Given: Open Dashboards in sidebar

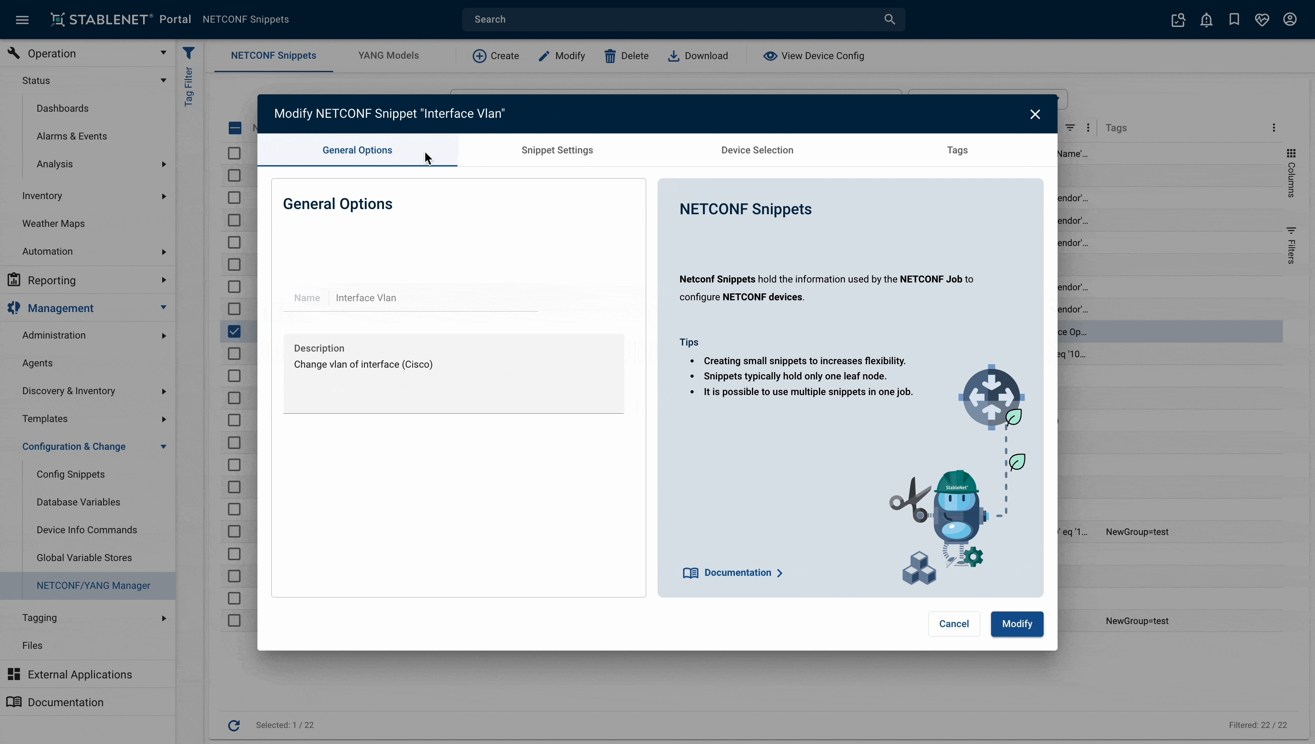Looking at the screenshot, I should tap(62, 108).
